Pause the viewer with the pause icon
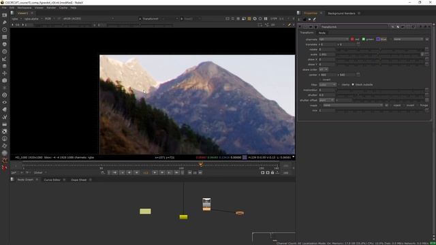This screenshot has width=436, height=245. [x=266, y=18]
